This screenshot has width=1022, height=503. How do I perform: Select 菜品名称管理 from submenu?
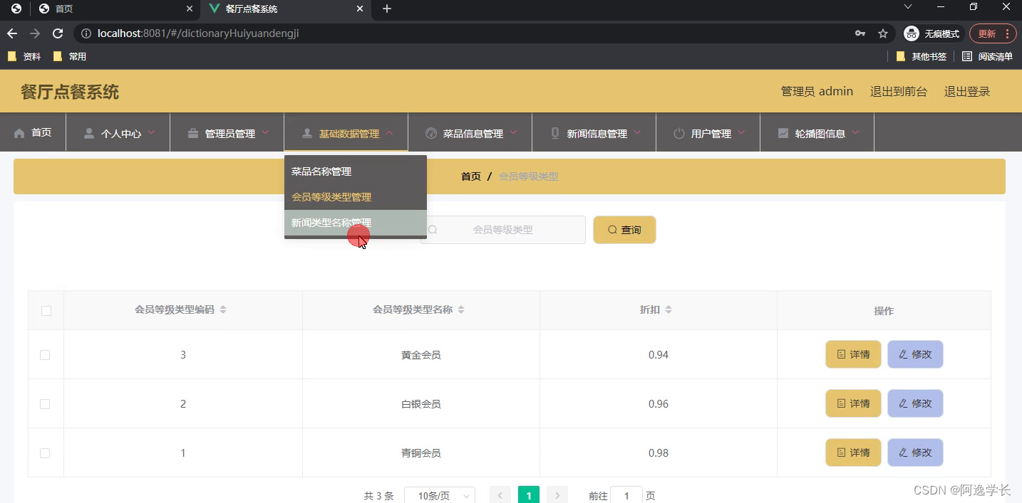(356, 171)
